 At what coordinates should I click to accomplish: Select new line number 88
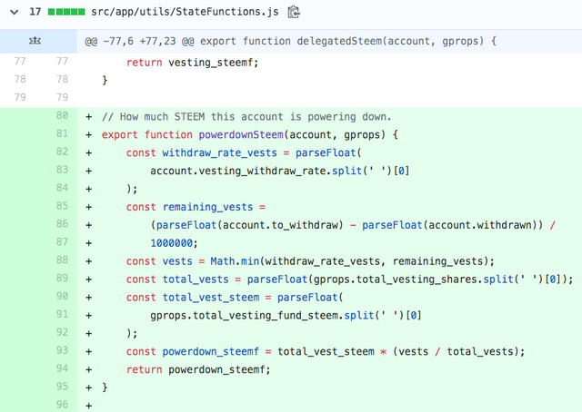(x=63, y=260)
